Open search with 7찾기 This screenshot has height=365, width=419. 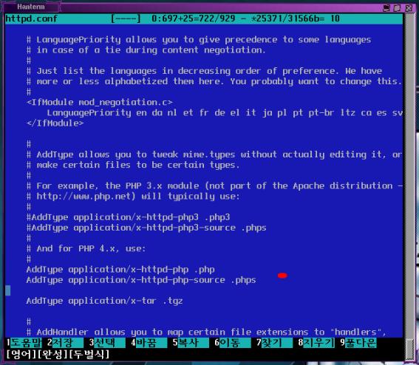pyautogui.click(x=274, y=343)
